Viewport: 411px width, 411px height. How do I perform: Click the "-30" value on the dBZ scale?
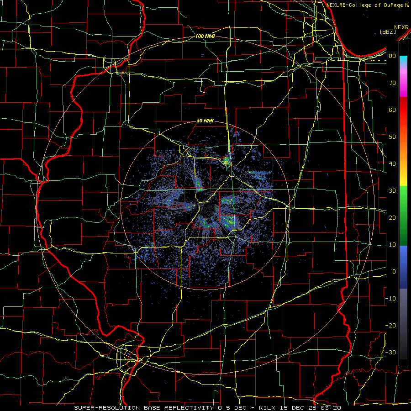[390, 352]
